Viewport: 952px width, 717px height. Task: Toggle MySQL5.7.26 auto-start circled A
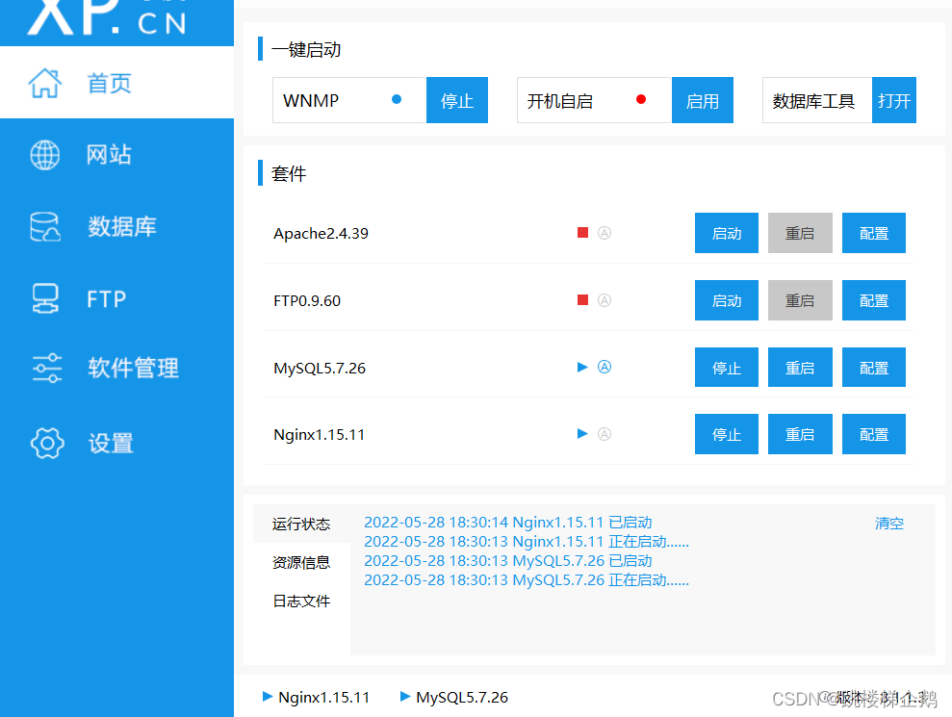pos(605,367)
